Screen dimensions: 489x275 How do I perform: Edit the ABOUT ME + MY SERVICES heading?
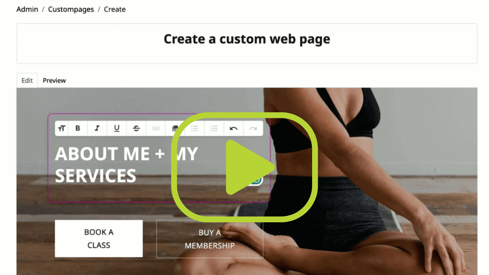[x=126, y=165]
